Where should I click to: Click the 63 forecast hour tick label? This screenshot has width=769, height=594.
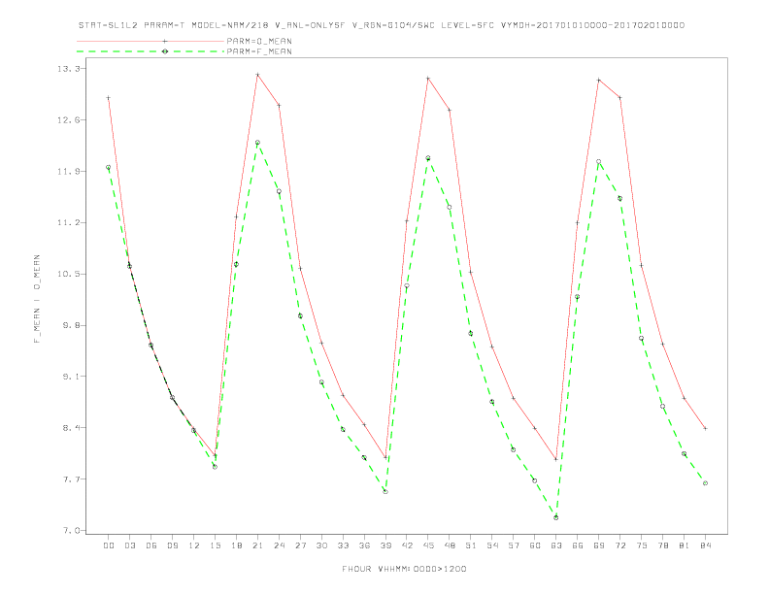[x=556, y=545]
